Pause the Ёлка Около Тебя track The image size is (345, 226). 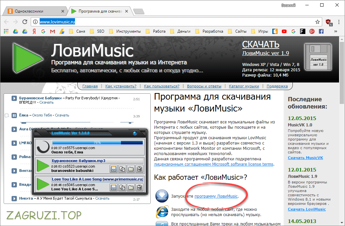coord(14,115)
